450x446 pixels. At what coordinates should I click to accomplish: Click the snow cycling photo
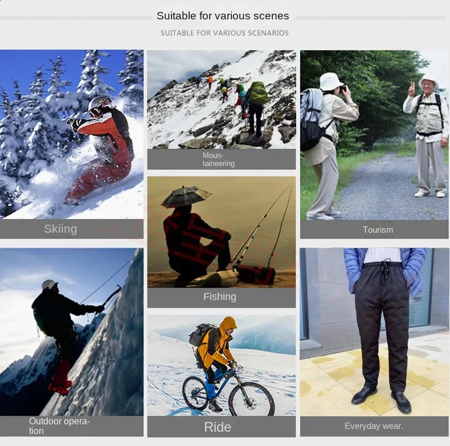click(x=221, y=365)
